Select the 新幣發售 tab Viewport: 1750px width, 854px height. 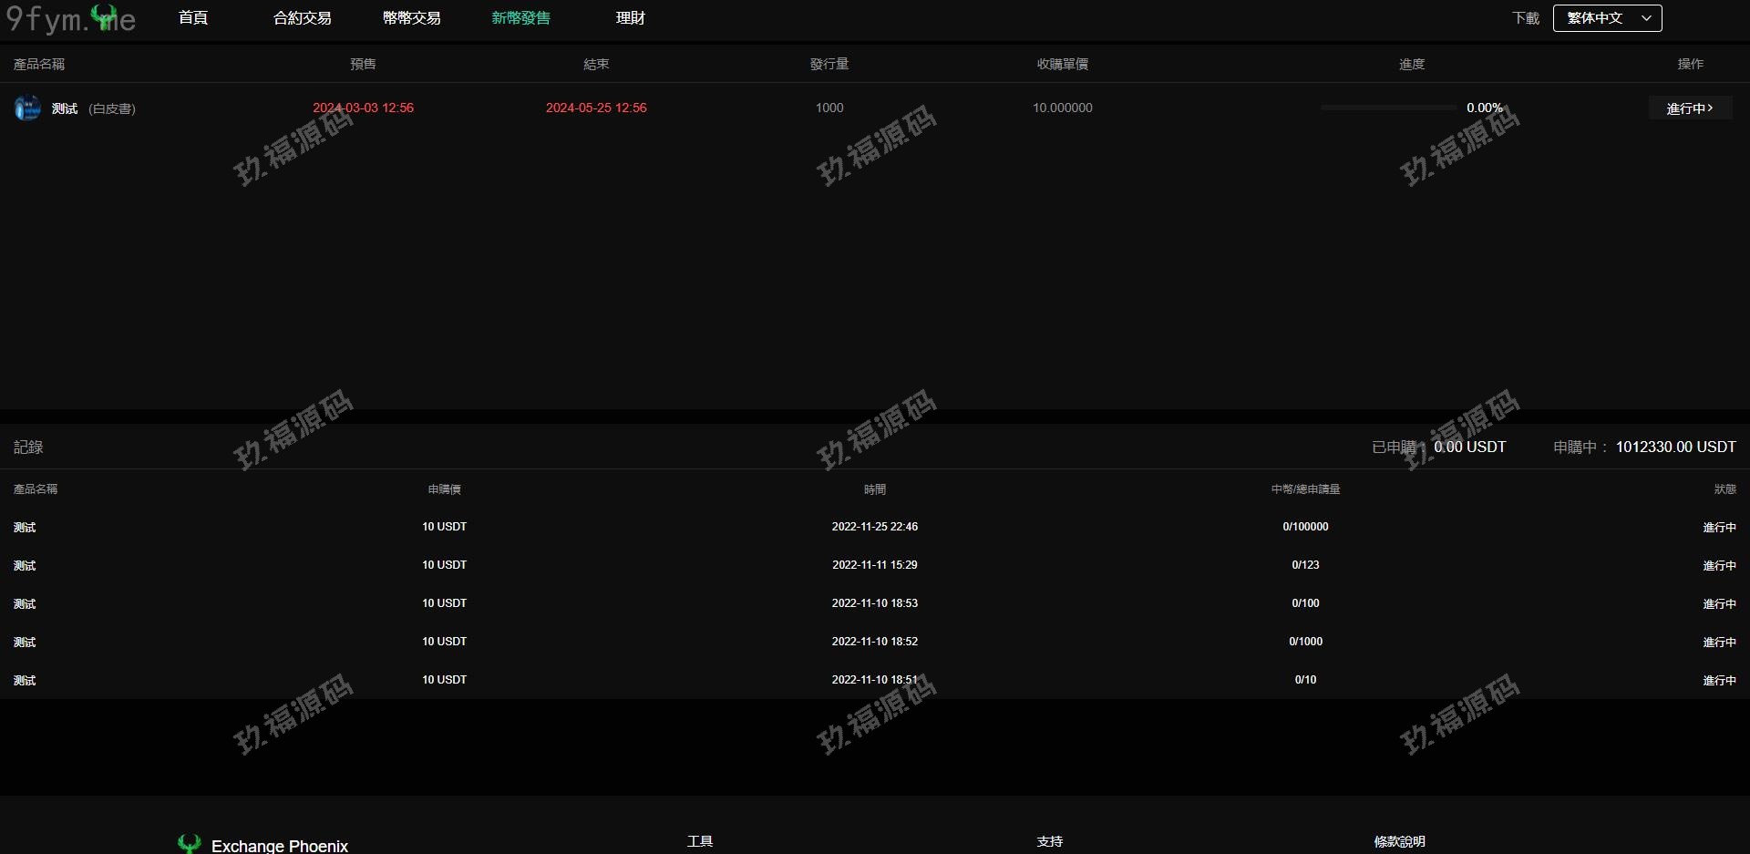point(520,18)
